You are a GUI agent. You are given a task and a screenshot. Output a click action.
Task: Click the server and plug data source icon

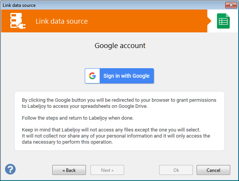(x=18, y=21)
